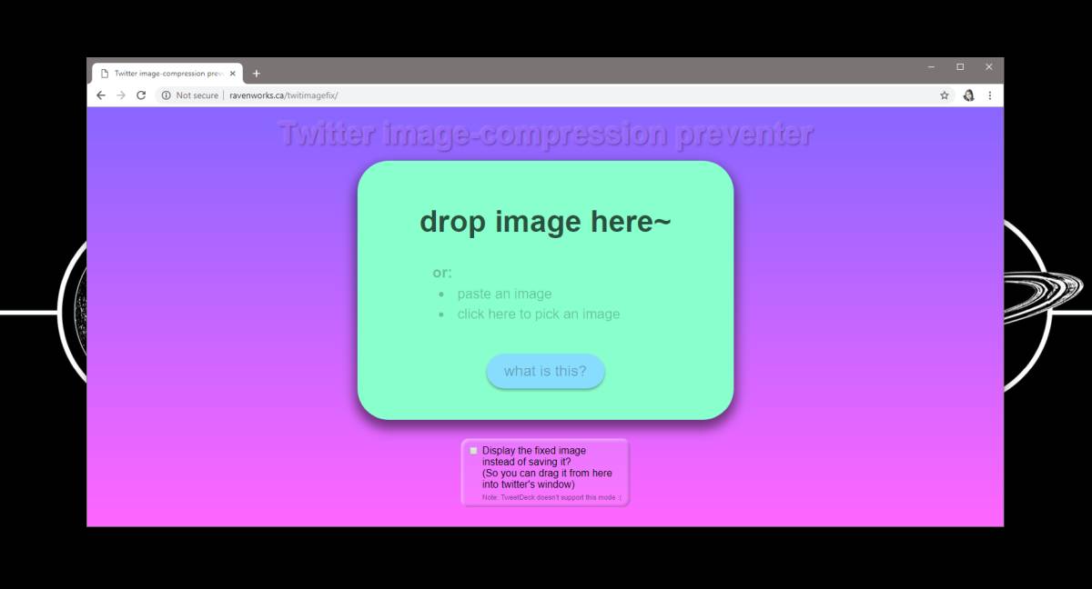Click the browser profile avatar icon

tap(967, 95)
